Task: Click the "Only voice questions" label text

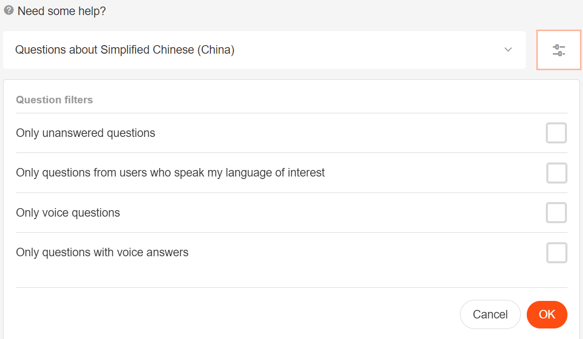Action: tap(68, 213)
